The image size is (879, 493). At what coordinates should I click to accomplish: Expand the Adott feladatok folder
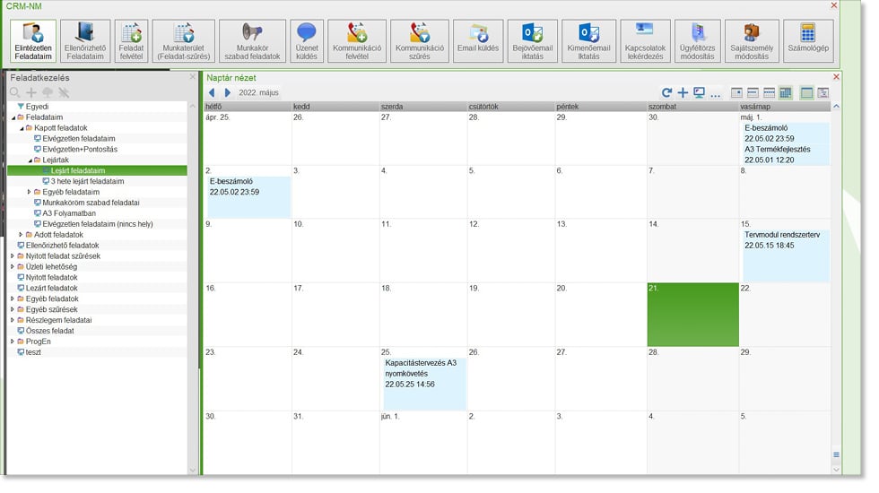22,235
